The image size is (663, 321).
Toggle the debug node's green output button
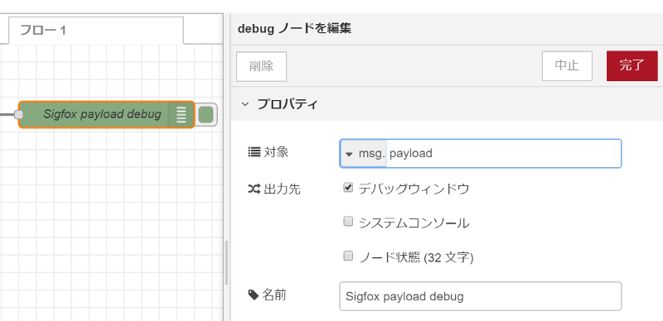click(x=206, y=114)
